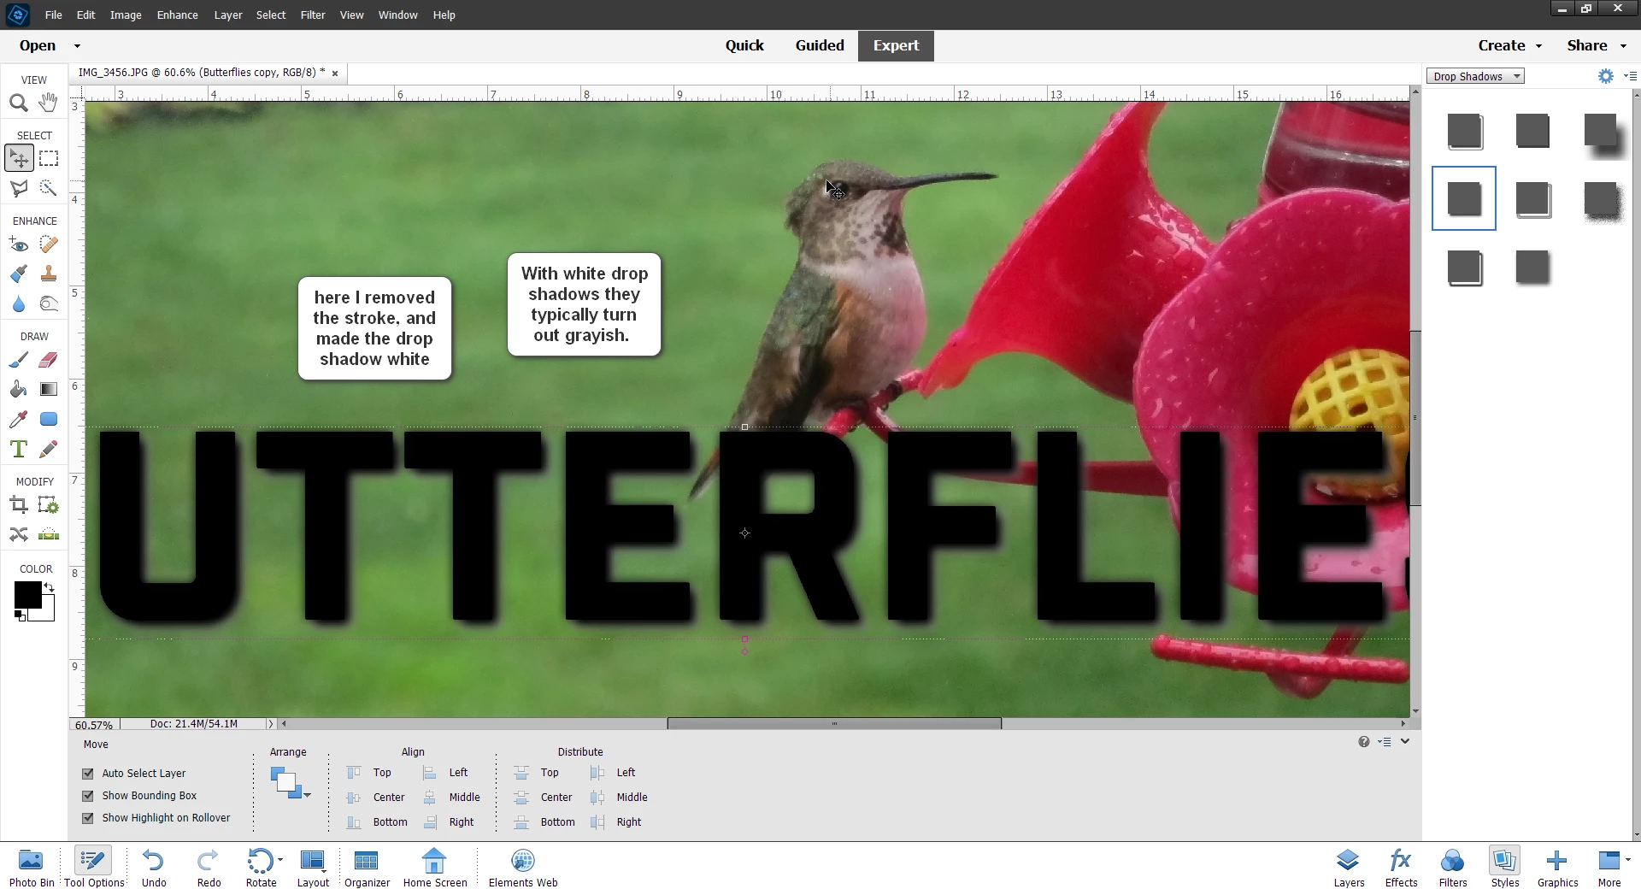Screen dimensions: 1641x889
Task: Select the Smart Brush tool
Action: [19, 274]
